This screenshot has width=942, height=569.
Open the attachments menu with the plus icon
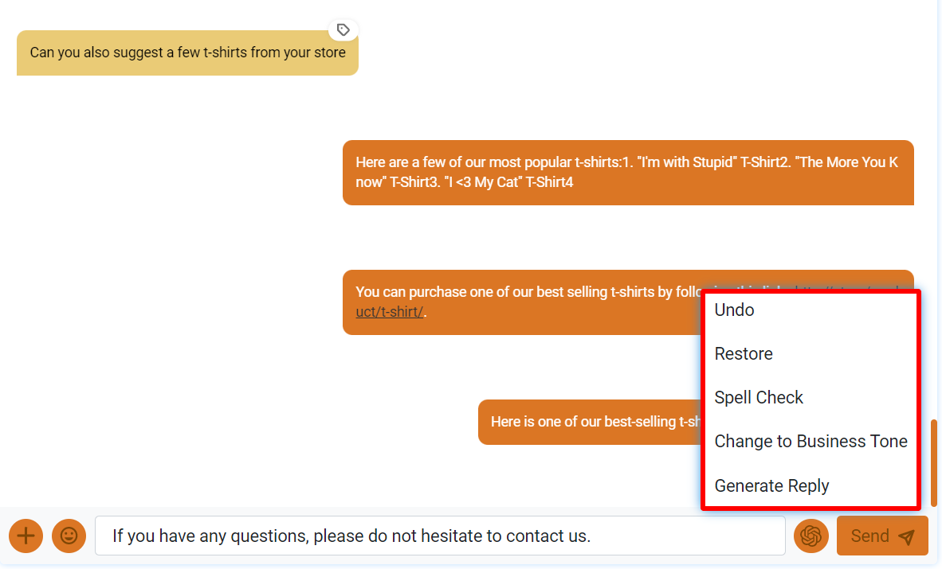click(x=26, y=536)
